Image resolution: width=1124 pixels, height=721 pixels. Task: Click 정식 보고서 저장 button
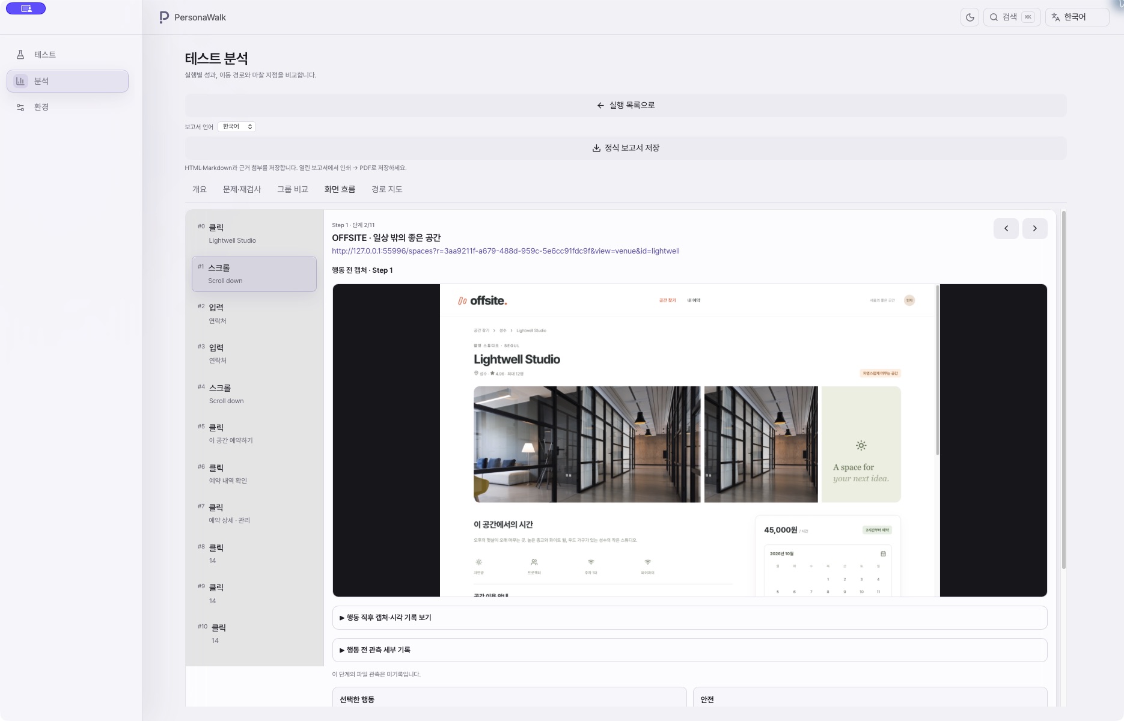pyautogui.click(x=626, y=148)
